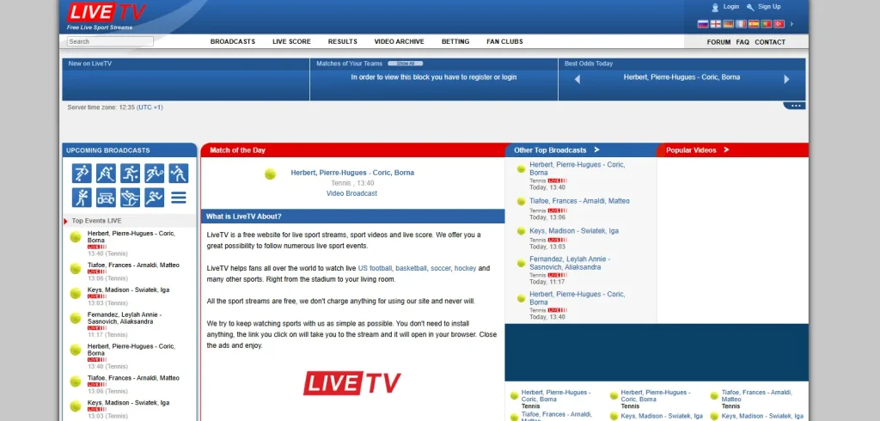
Task: Click the UPCOMING BROADCASTS panel header
Action: [130, 150]
